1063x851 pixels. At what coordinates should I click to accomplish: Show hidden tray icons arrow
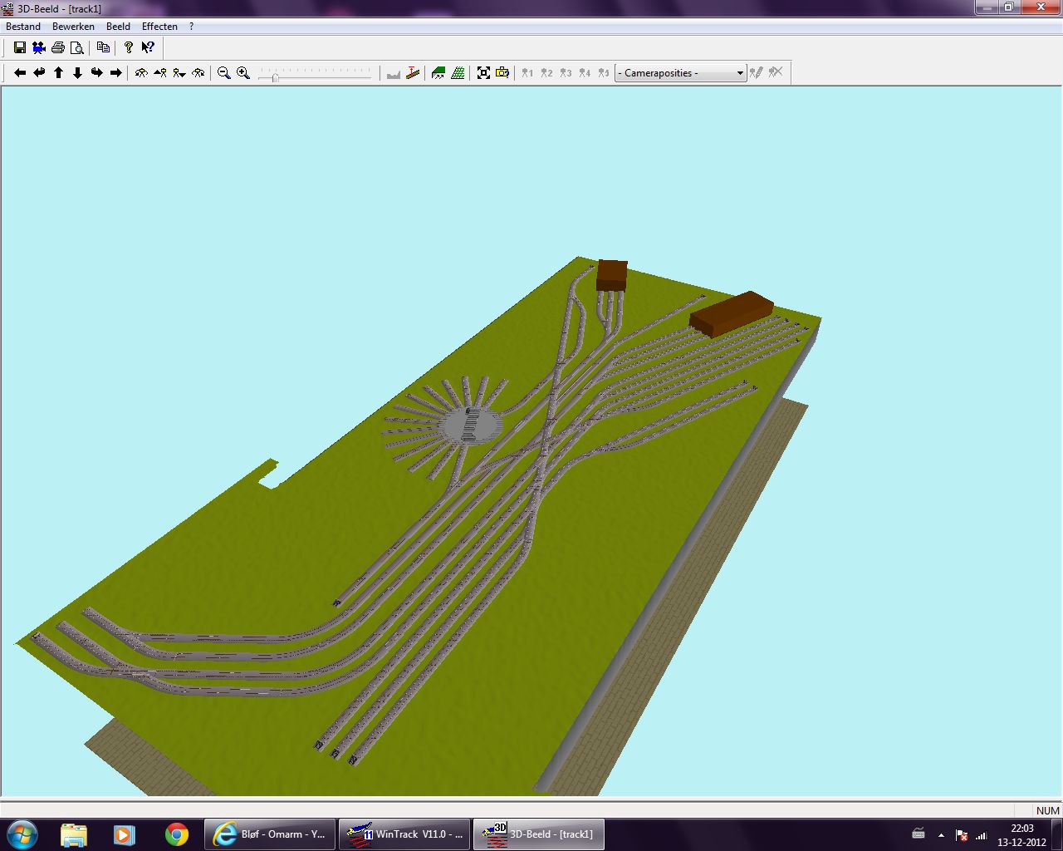click(941, 835)
